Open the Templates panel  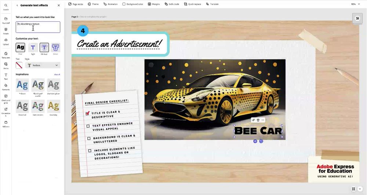tap(6, 55)
